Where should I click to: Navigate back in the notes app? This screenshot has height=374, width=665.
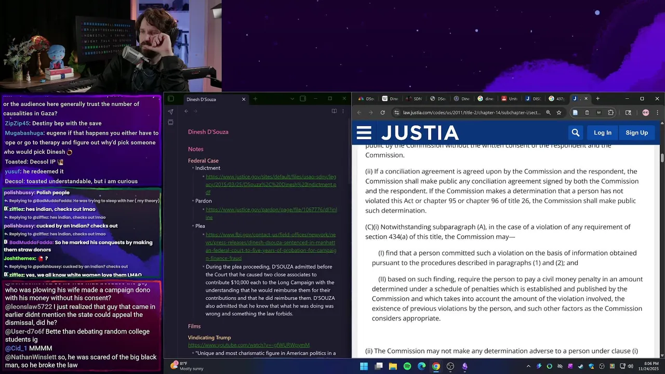click(186, 111)
